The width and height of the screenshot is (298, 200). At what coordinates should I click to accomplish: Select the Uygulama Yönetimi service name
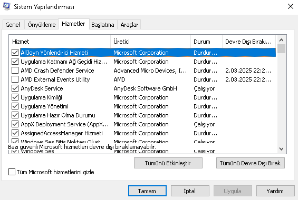point(44,106)
